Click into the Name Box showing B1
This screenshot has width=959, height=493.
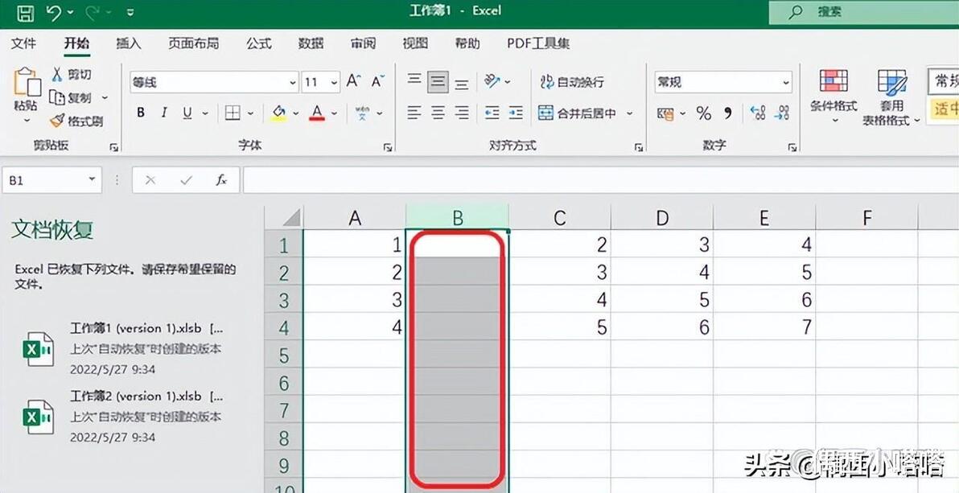point(44,180)
